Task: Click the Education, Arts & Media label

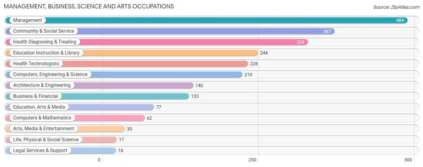Action: point(39,107)
